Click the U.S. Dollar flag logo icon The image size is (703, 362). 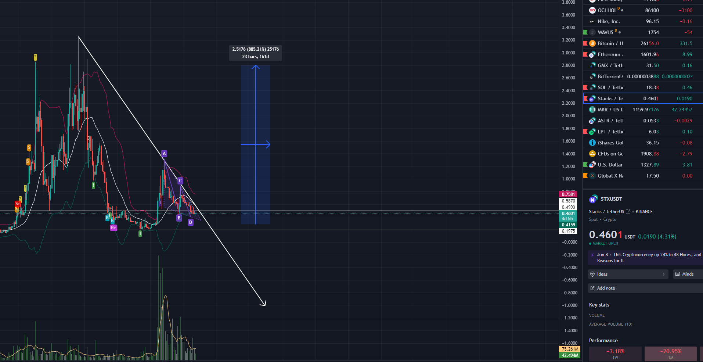(592, 165)
